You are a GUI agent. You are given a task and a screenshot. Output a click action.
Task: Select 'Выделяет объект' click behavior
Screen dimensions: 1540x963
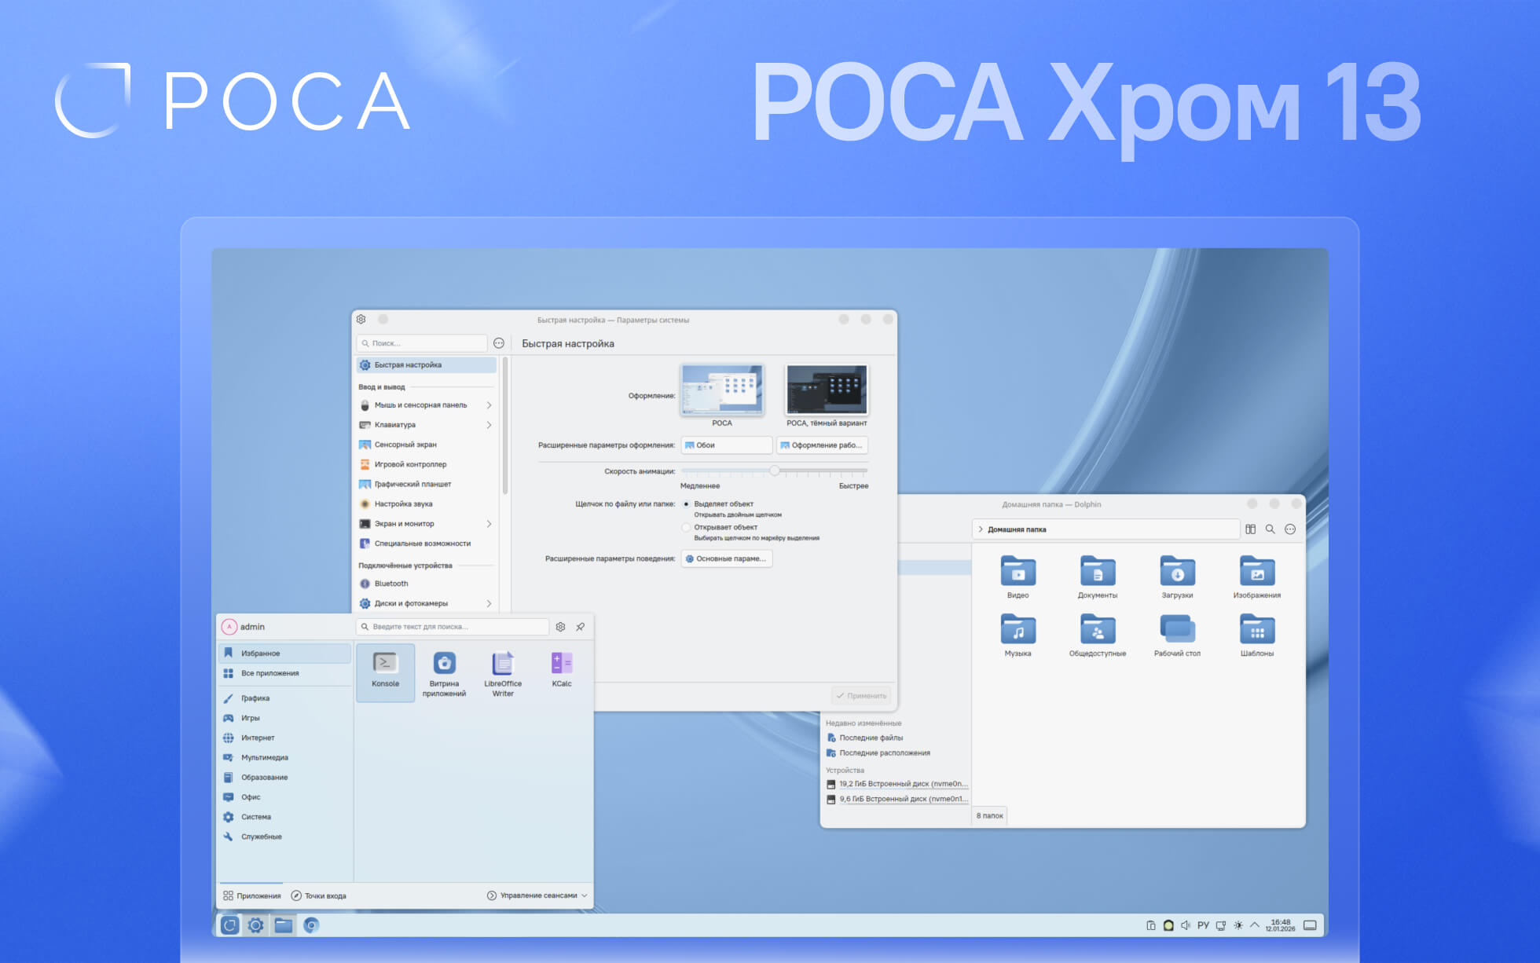[x=687, y=504]
